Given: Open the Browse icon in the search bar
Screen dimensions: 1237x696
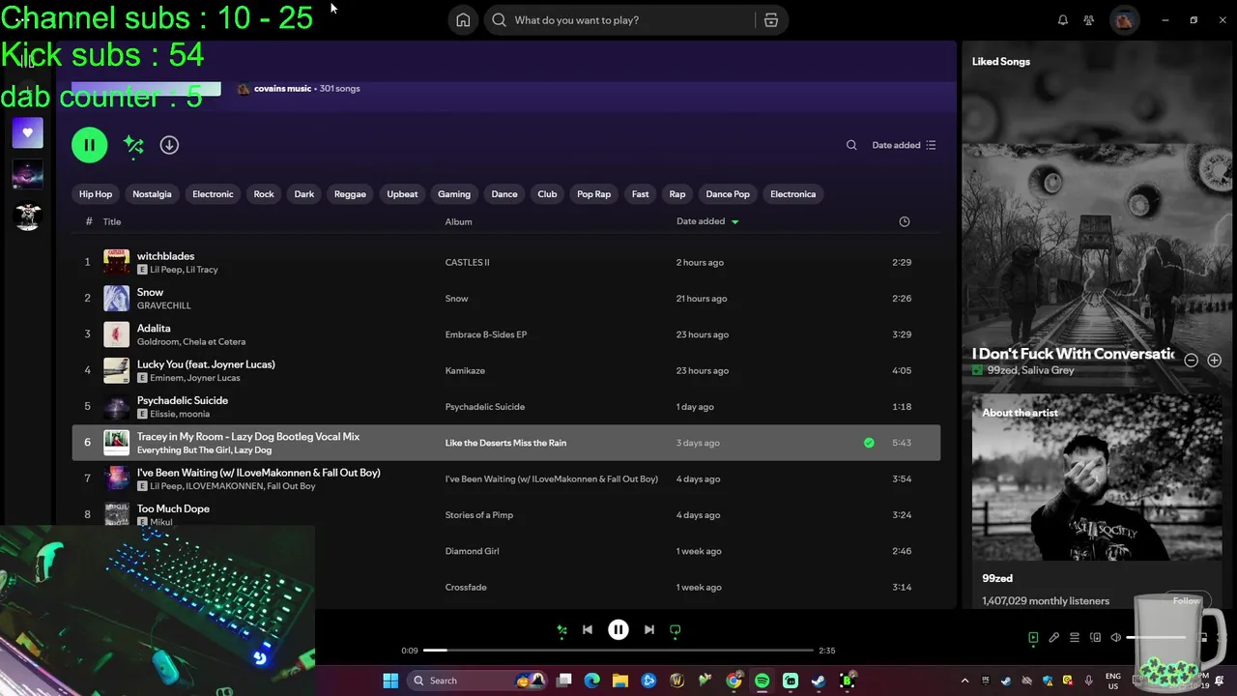Looking at the screenshot, I should click(770, 20).
